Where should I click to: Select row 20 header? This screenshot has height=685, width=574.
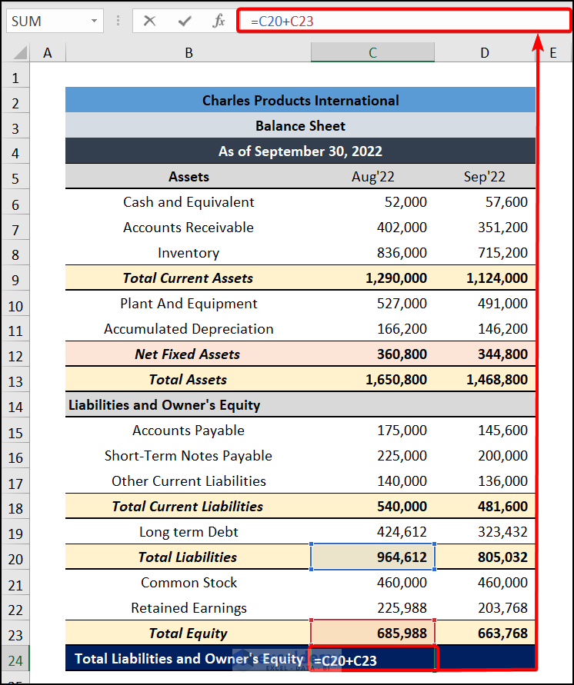click(x=15, y=558)
